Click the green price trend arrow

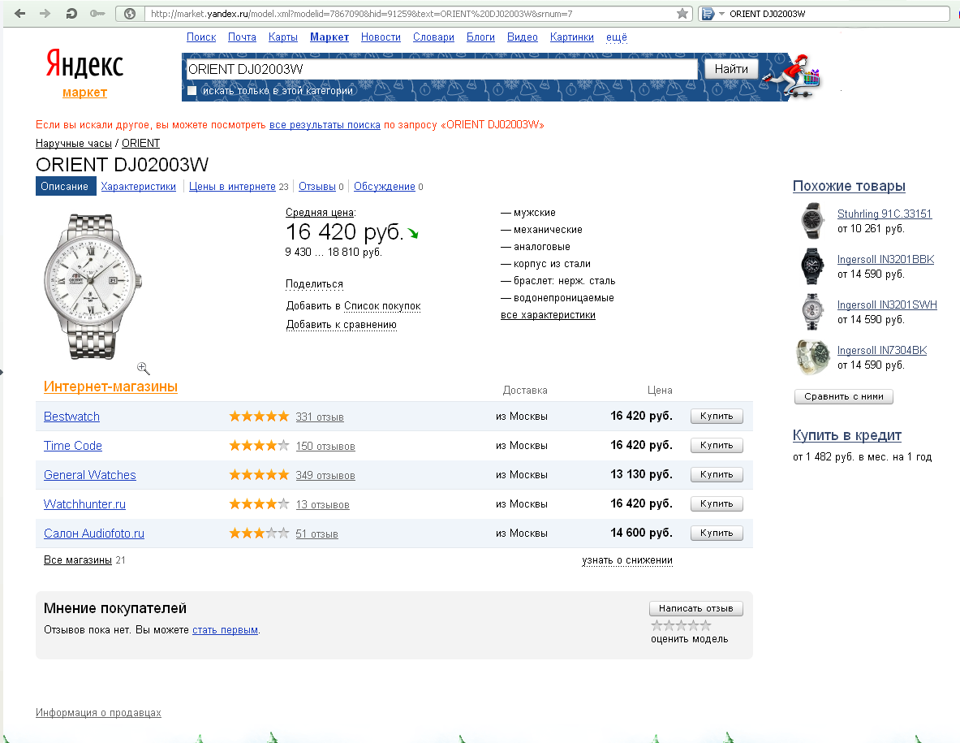coord(413,233)
